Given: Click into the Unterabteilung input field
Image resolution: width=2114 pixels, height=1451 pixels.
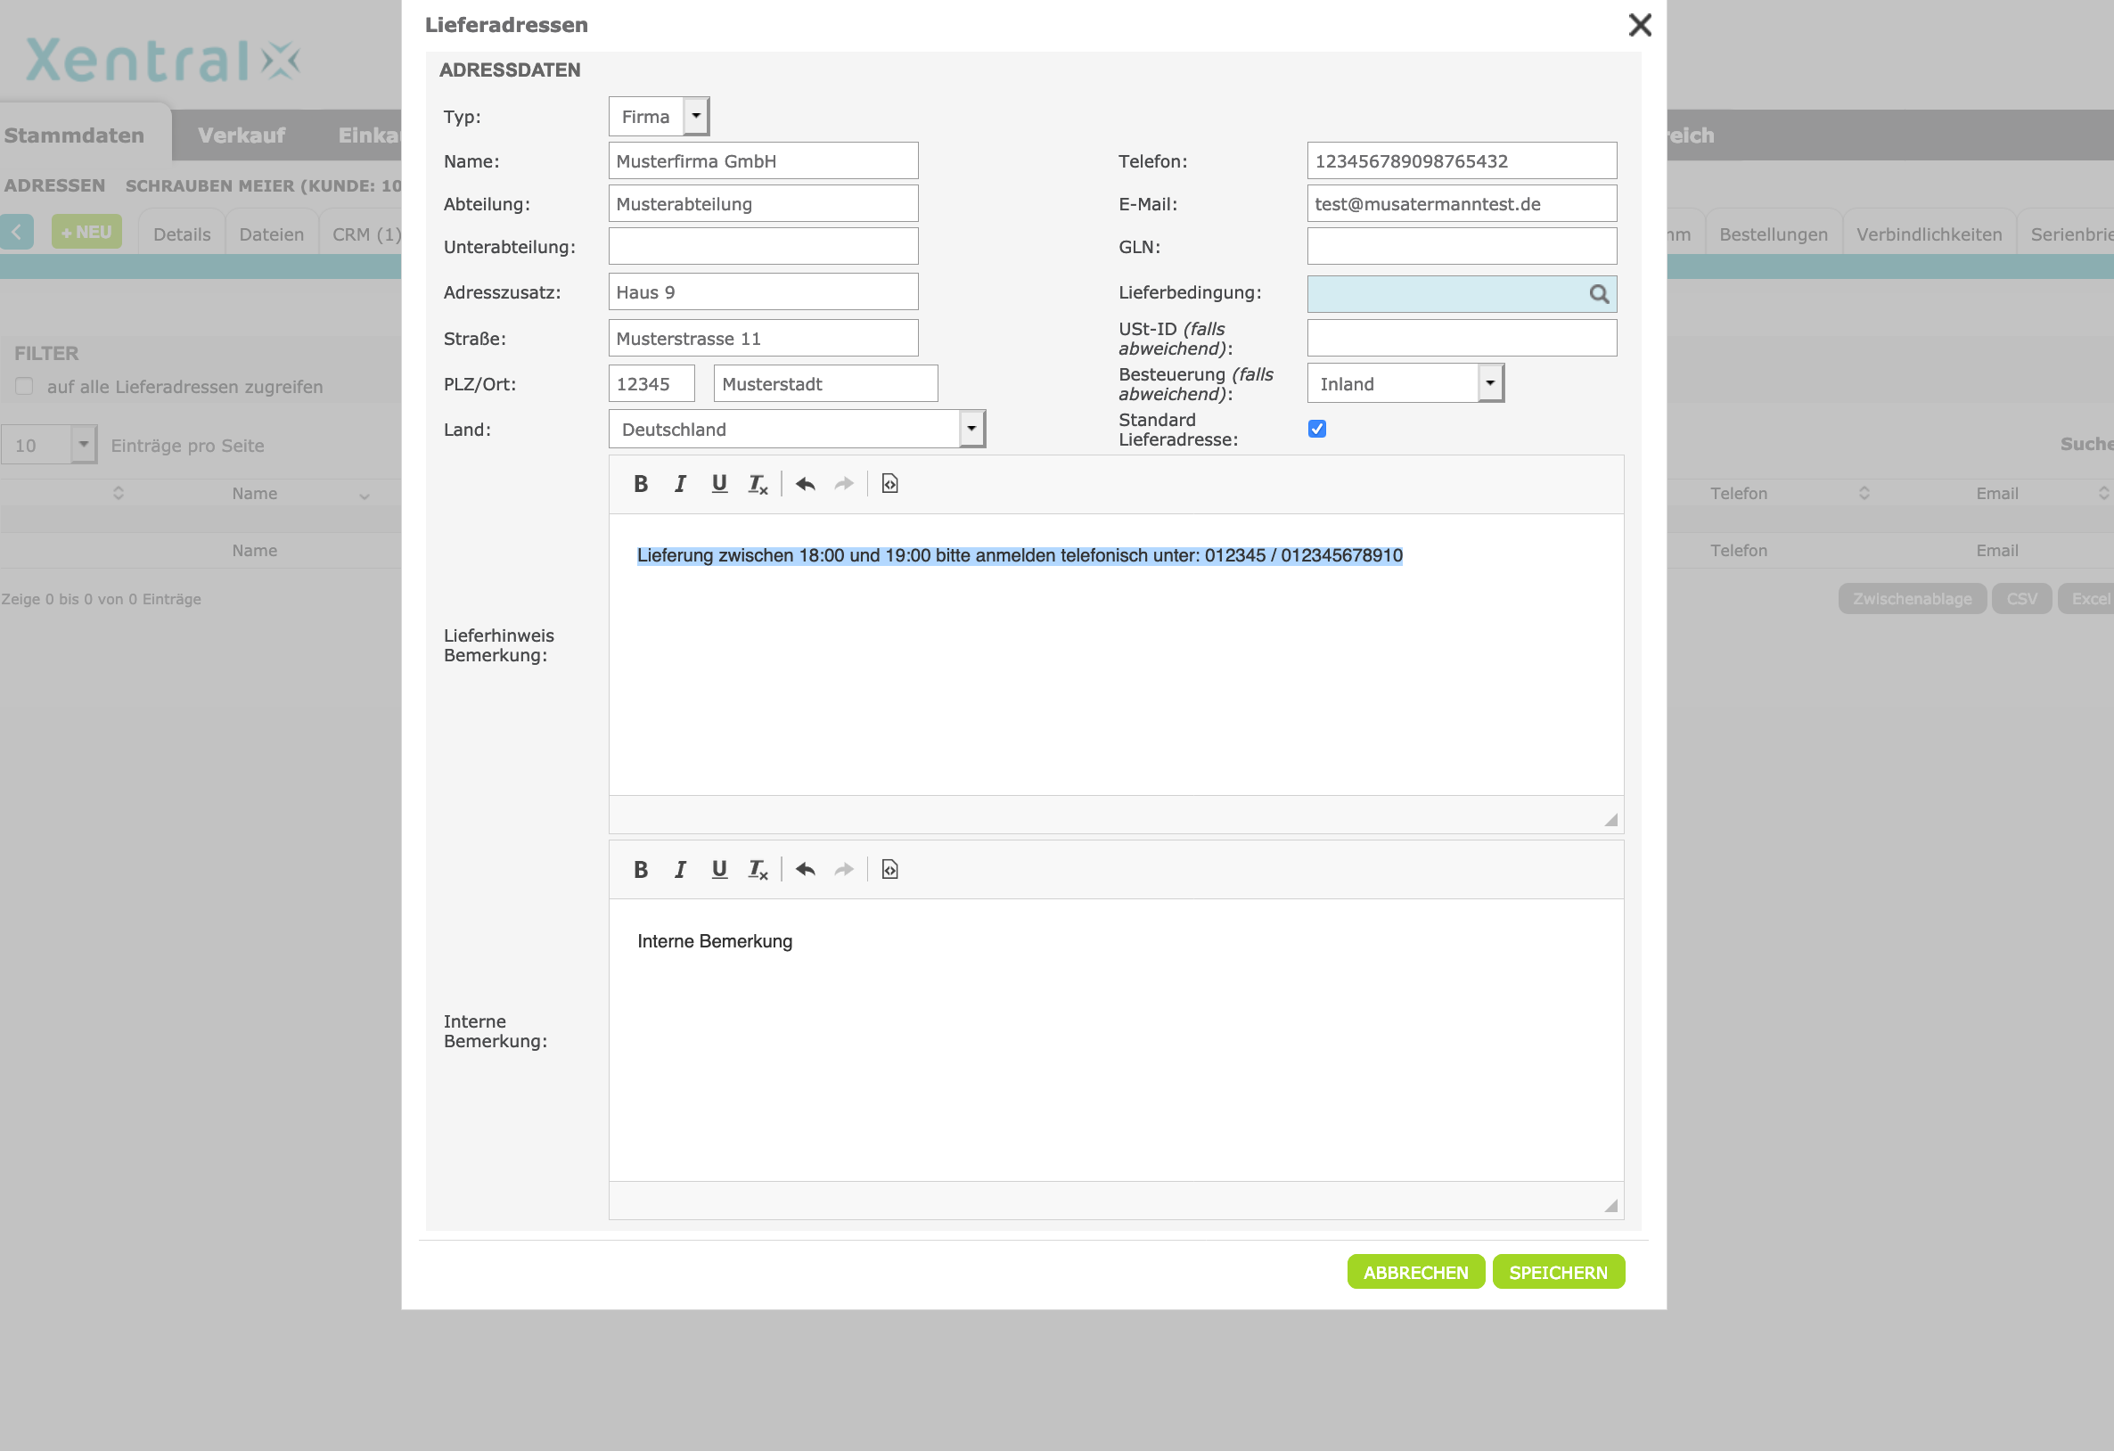Looking at the screenshot, I should point(762,247).
